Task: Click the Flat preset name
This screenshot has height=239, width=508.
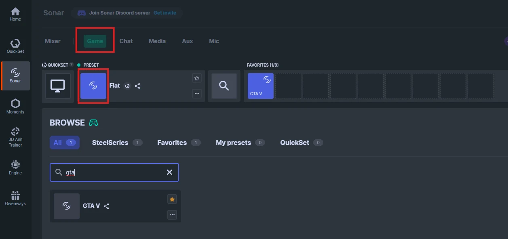Action: tap(115, 86)
